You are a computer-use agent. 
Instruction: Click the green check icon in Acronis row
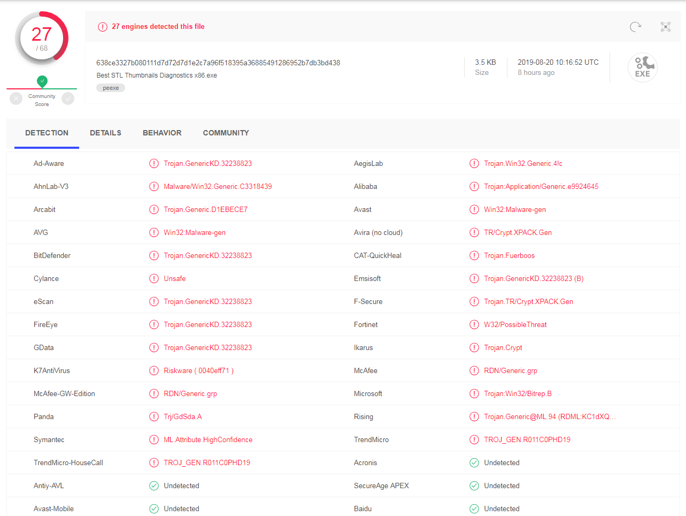(474, 463)
